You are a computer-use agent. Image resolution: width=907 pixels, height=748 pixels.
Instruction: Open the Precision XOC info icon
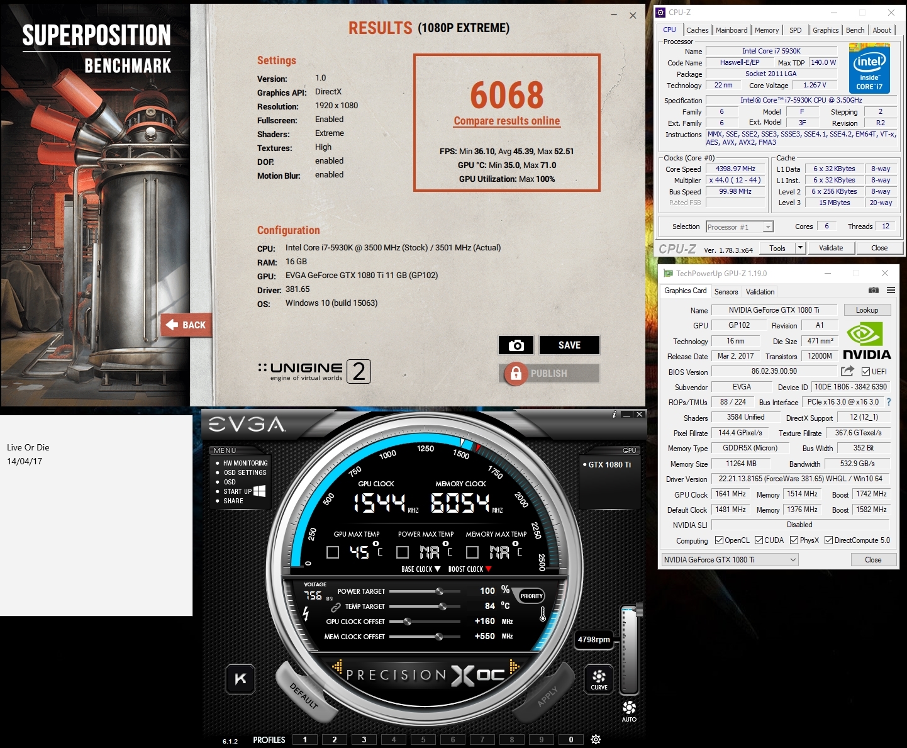pyautogui.click(x=614, y=414)
